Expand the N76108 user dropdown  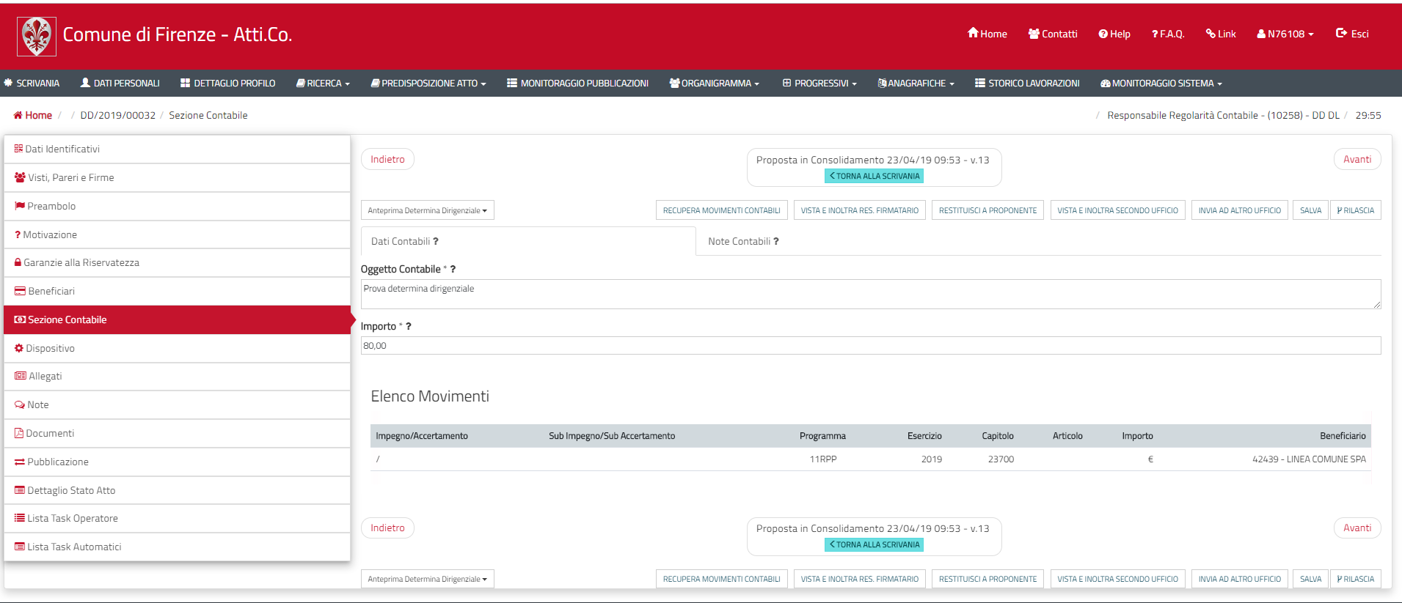1285,34
